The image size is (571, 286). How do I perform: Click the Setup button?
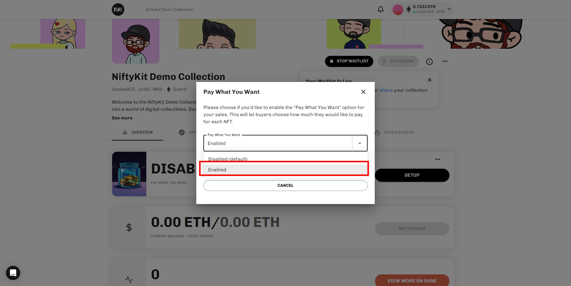(x=412, y=175)
